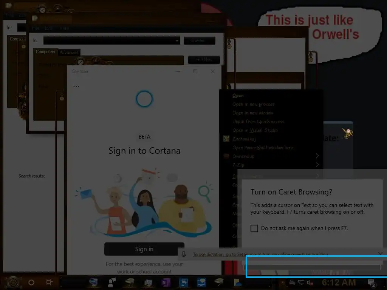Click the muted volume tray icon
The width and height of the screenshot is (387, 290).
310,282
